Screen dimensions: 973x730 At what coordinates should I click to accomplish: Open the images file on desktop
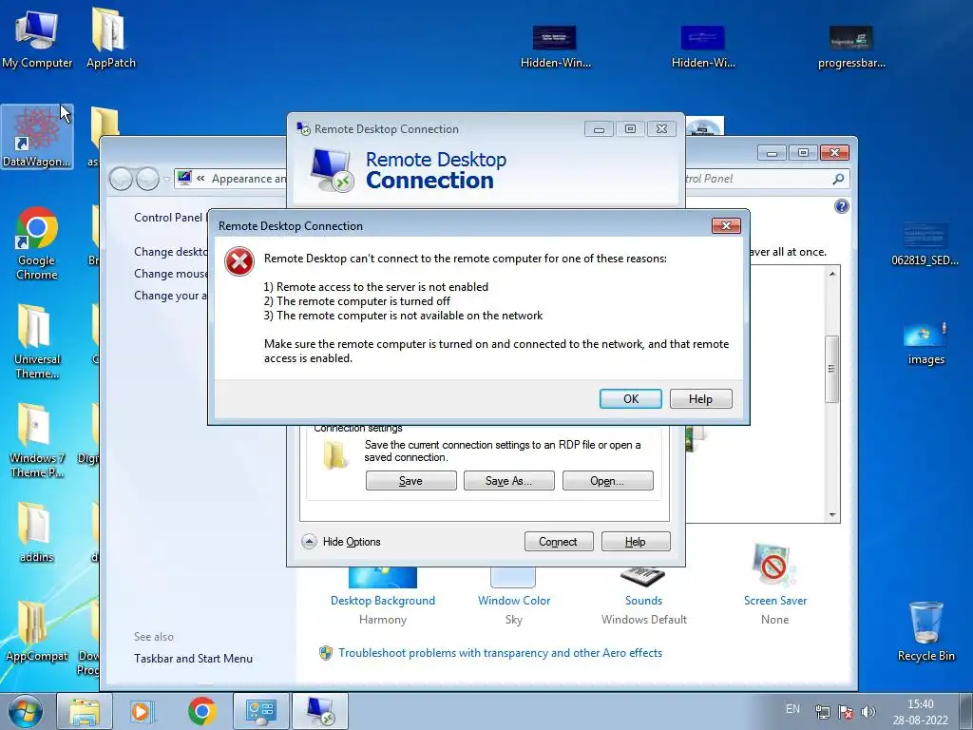(x=925, y=343)
